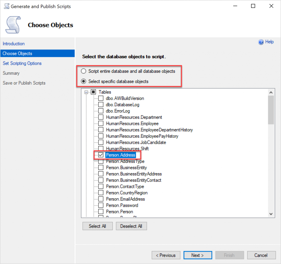Select the dbo.ErrorLog table name
The height and width of the screenshot is (264, 281).
click(x=118, y=111)
